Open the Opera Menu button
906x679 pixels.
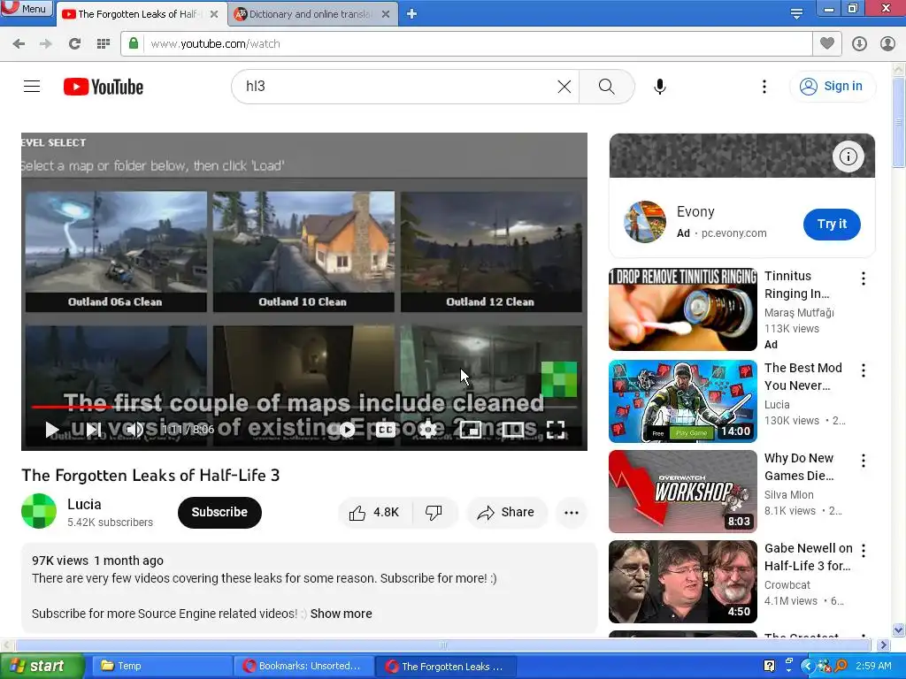pos(27,9)
